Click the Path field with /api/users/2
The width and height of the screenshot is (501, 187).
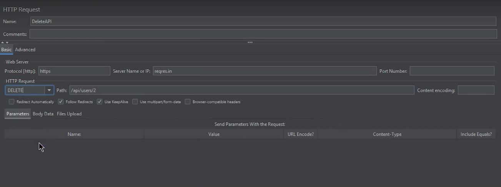241,90
